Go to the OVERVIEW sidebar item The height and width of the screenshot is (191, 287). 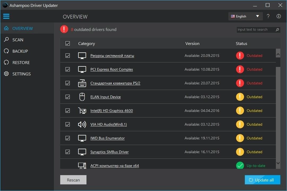[27, 28]
